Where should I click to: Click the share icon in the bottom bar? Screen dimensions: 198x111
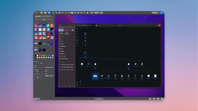[150, 99]
